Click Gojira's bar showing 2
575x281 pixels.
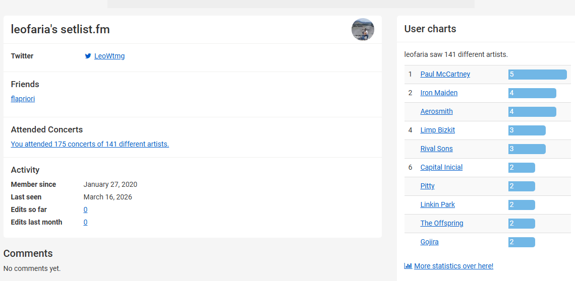click(x=522, y=243)
